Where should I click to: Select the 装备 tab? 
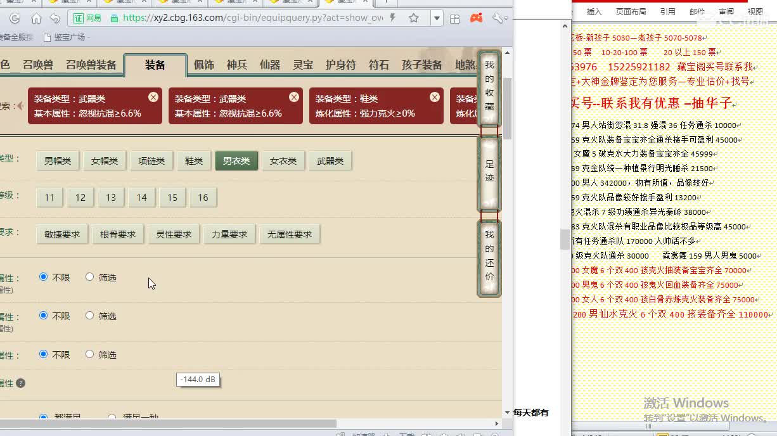(x=155, y=65)
